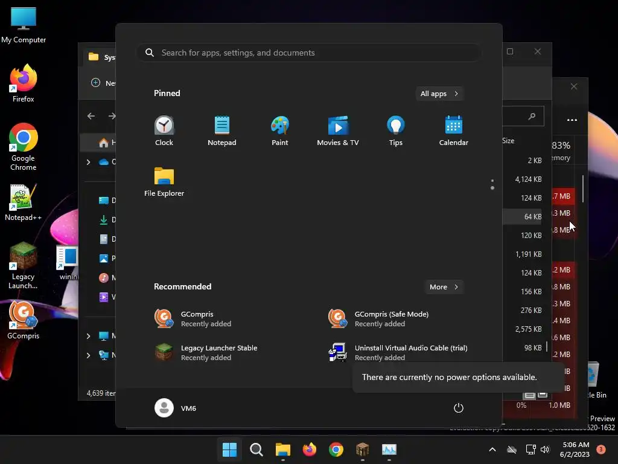Open Uninstall Virtual Audio Cable (trial) item

[398, 353]
